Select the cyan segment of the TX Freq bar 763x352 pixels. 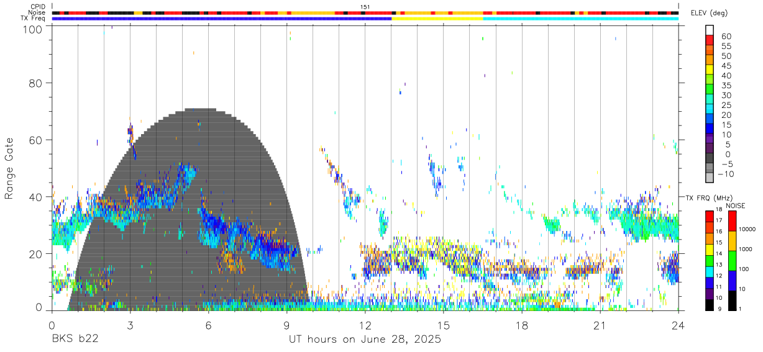(x=580, y=19)
